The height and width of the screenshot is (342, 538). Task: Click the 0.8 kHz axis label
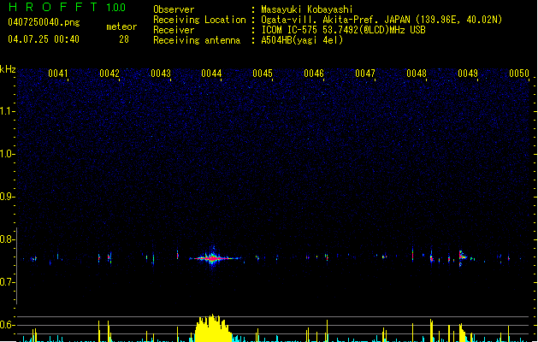coord(7,239)
